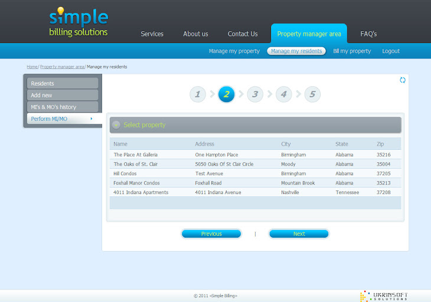Open Bill my property submenu
The image size is (431, 302).
pyautogui.click(x=352, y=51)
